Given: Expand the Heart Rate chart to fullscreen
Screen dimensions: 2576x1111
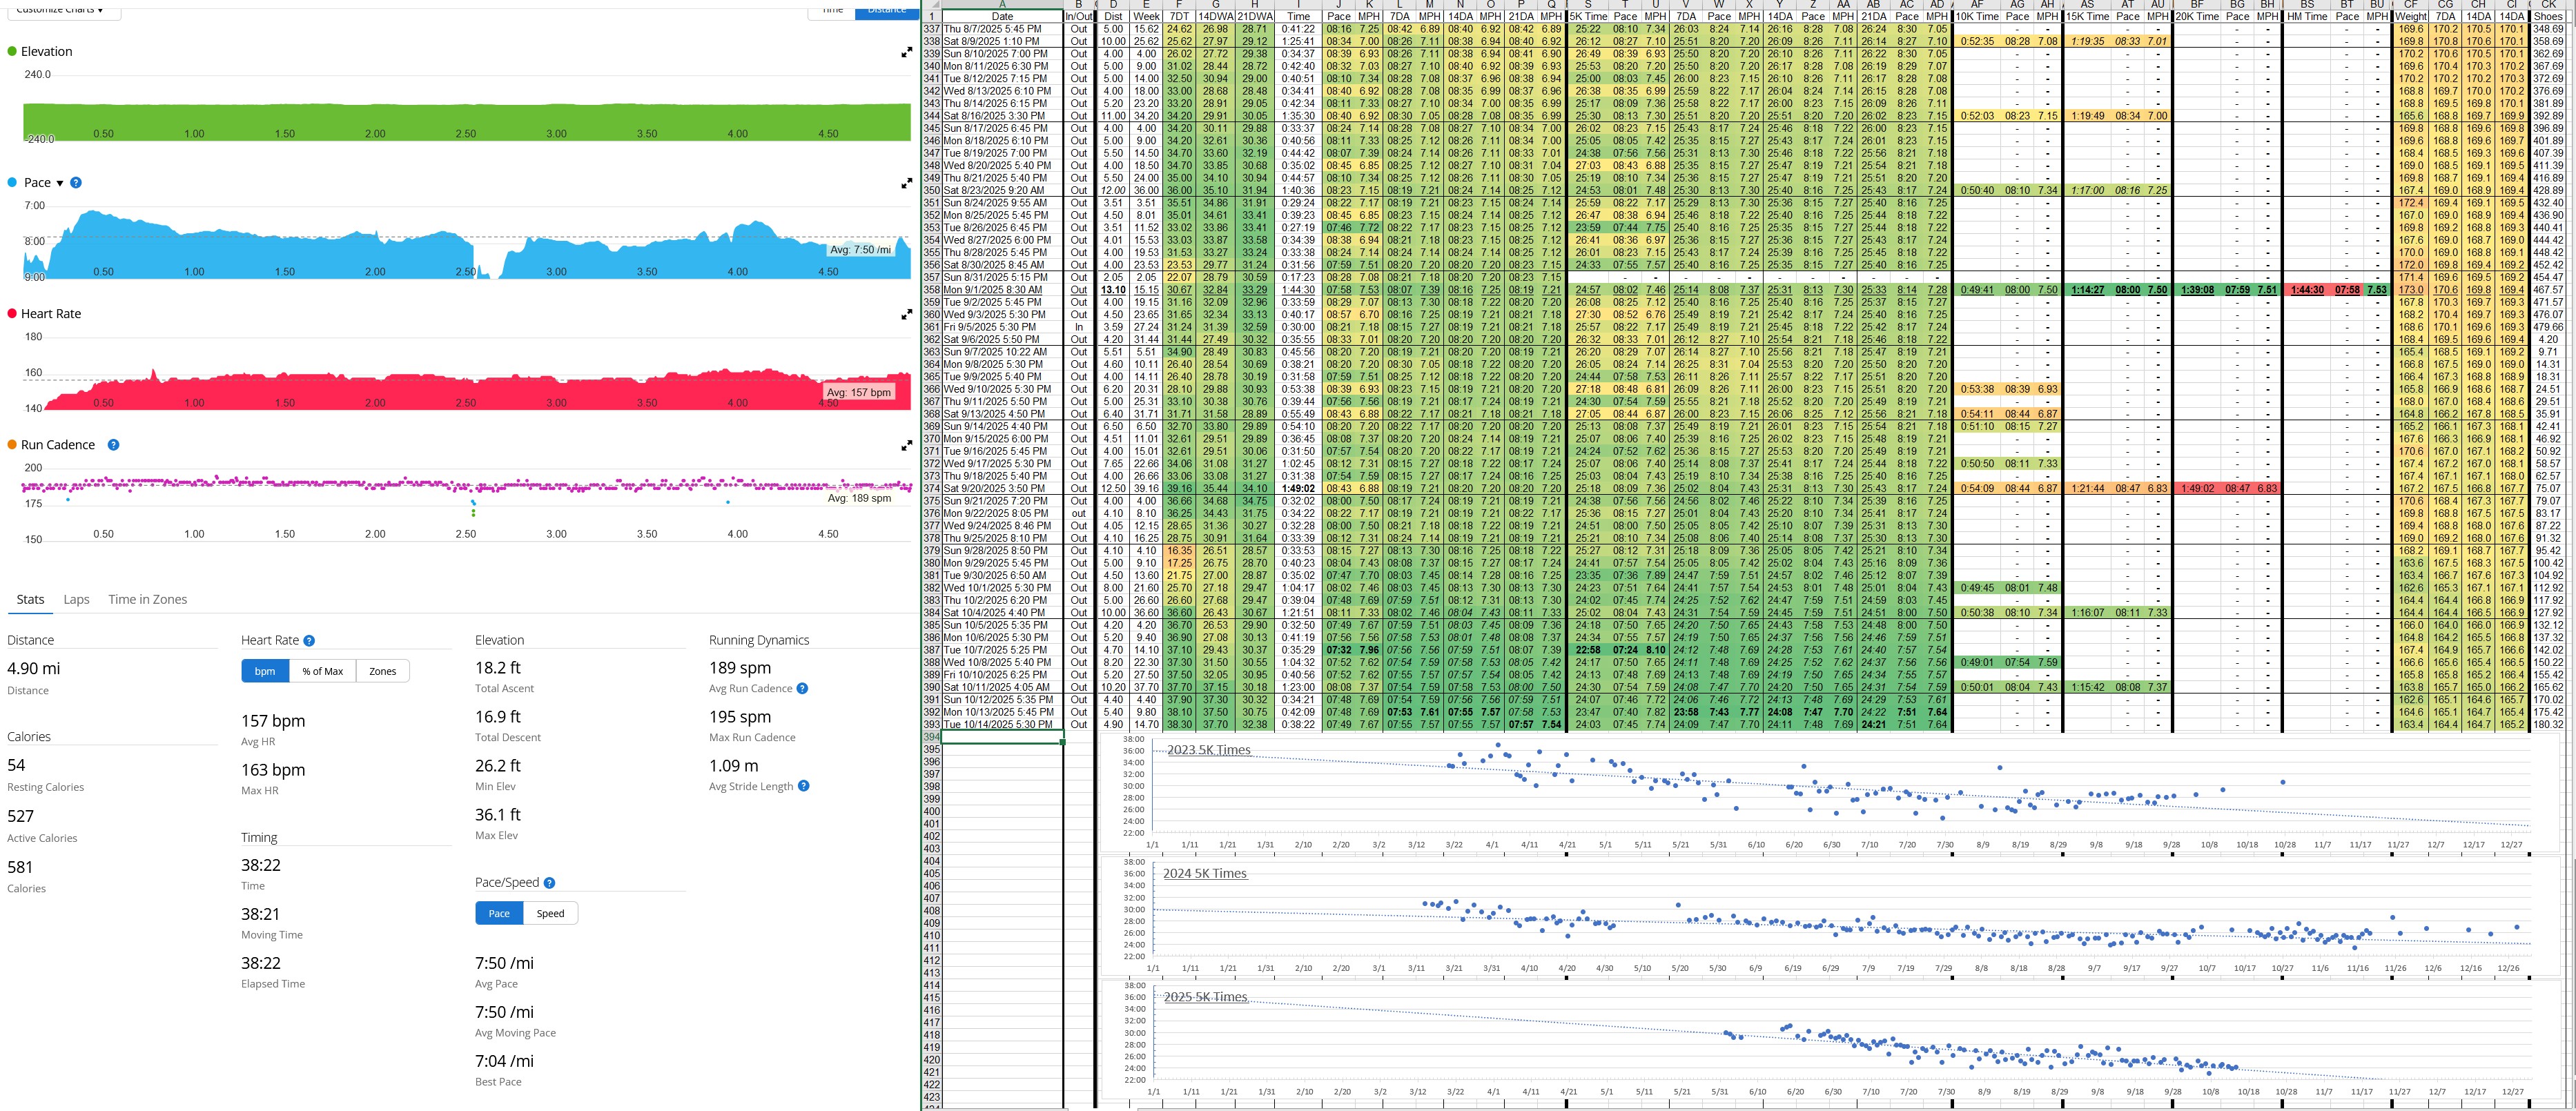Looking at the screenshot, I should (906, 314).
